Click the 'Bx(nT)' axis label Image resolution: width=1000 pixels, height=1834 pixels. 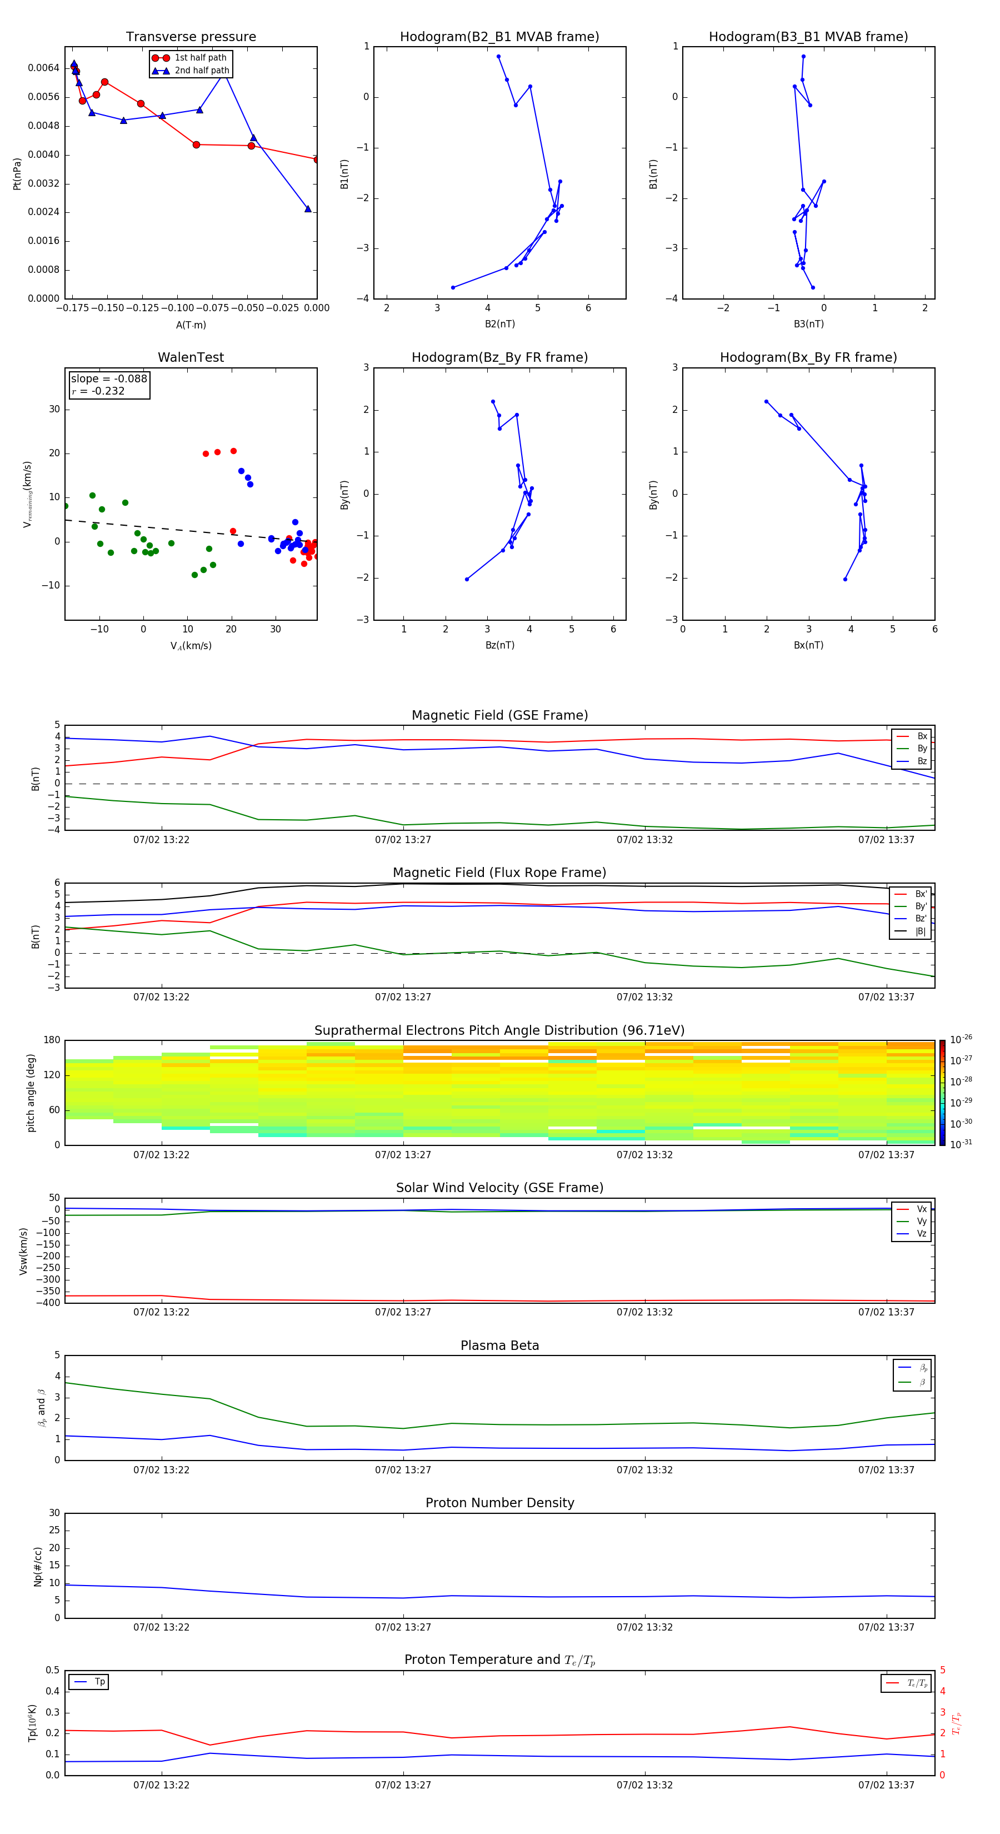tap(808, 645)
